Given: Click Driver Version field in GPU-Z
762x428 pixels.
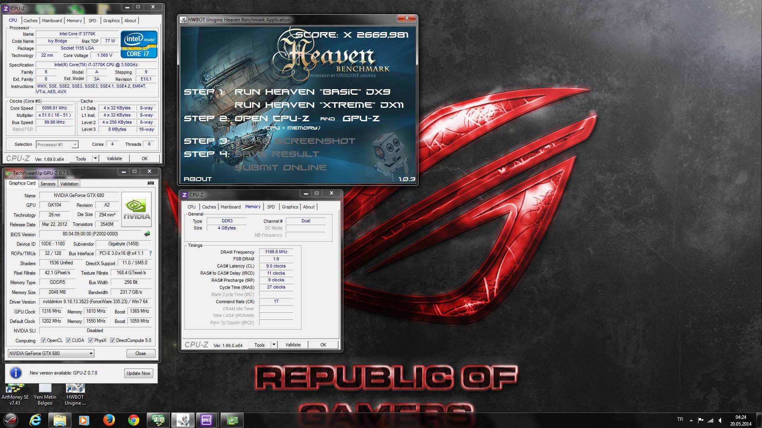Looking at the screenshot, I should [95, 302].
